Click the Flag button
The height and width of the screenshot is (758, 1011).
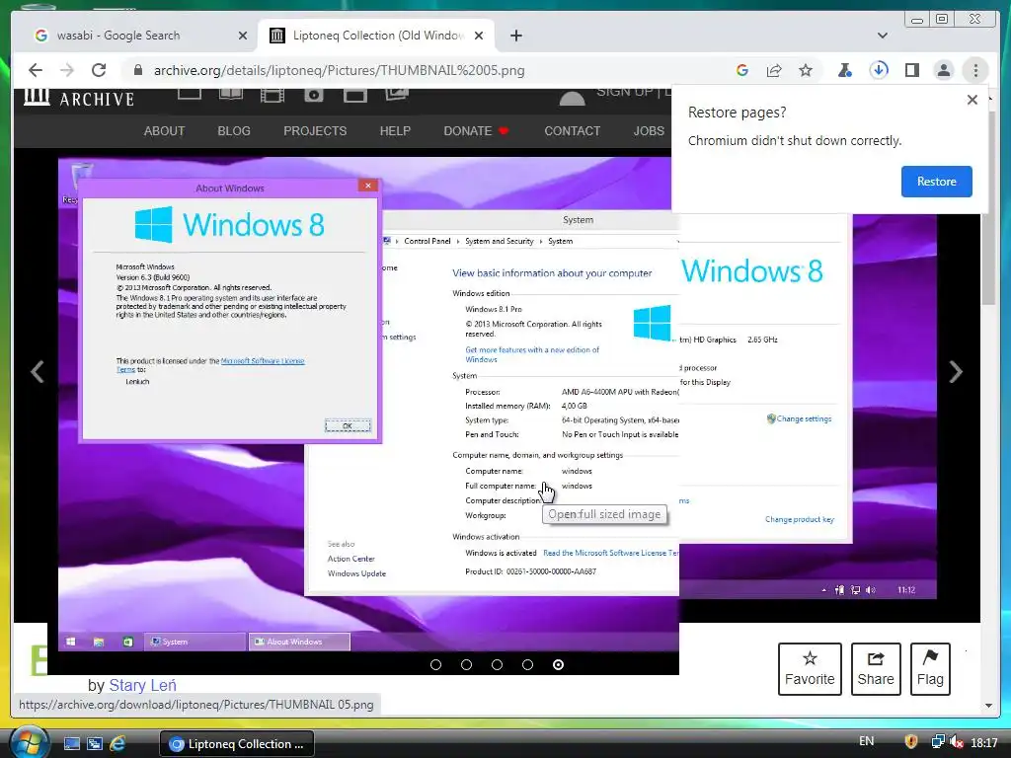tap(930, 669)
